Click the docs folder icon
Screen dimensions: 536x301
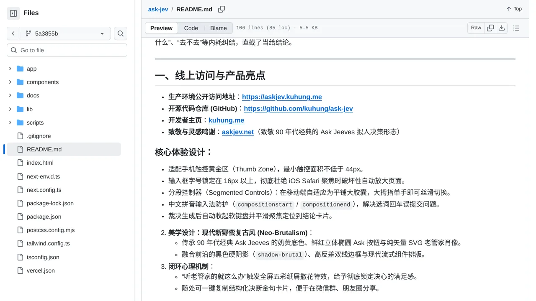click(x=20, y=95)
